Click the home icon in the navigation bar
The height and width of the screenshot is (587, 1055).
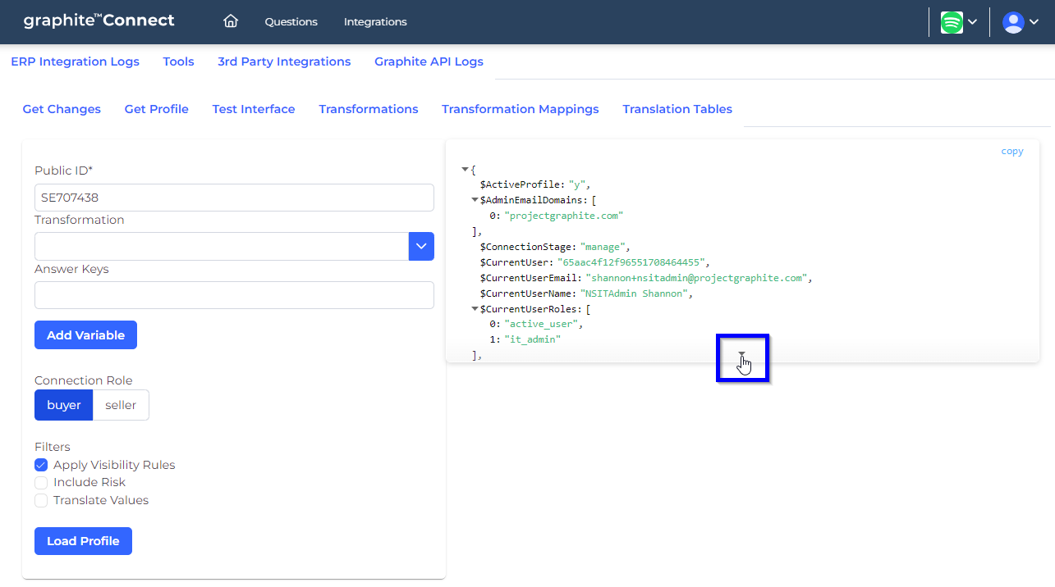pos(230,22)
